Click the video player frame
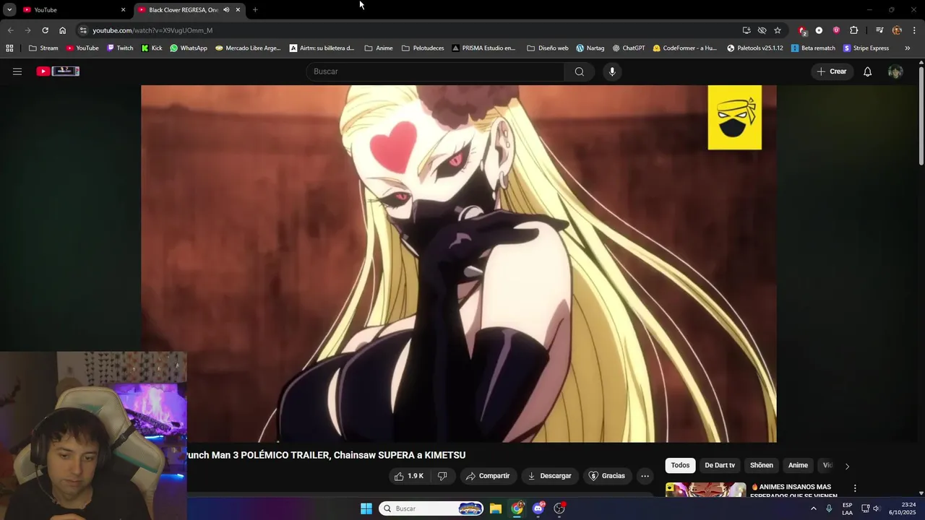Screen dimensions: 925x520 459,264
